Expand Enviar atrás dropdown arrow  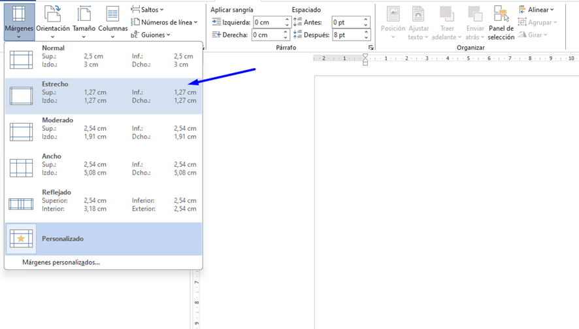click(x=482, y=37)
